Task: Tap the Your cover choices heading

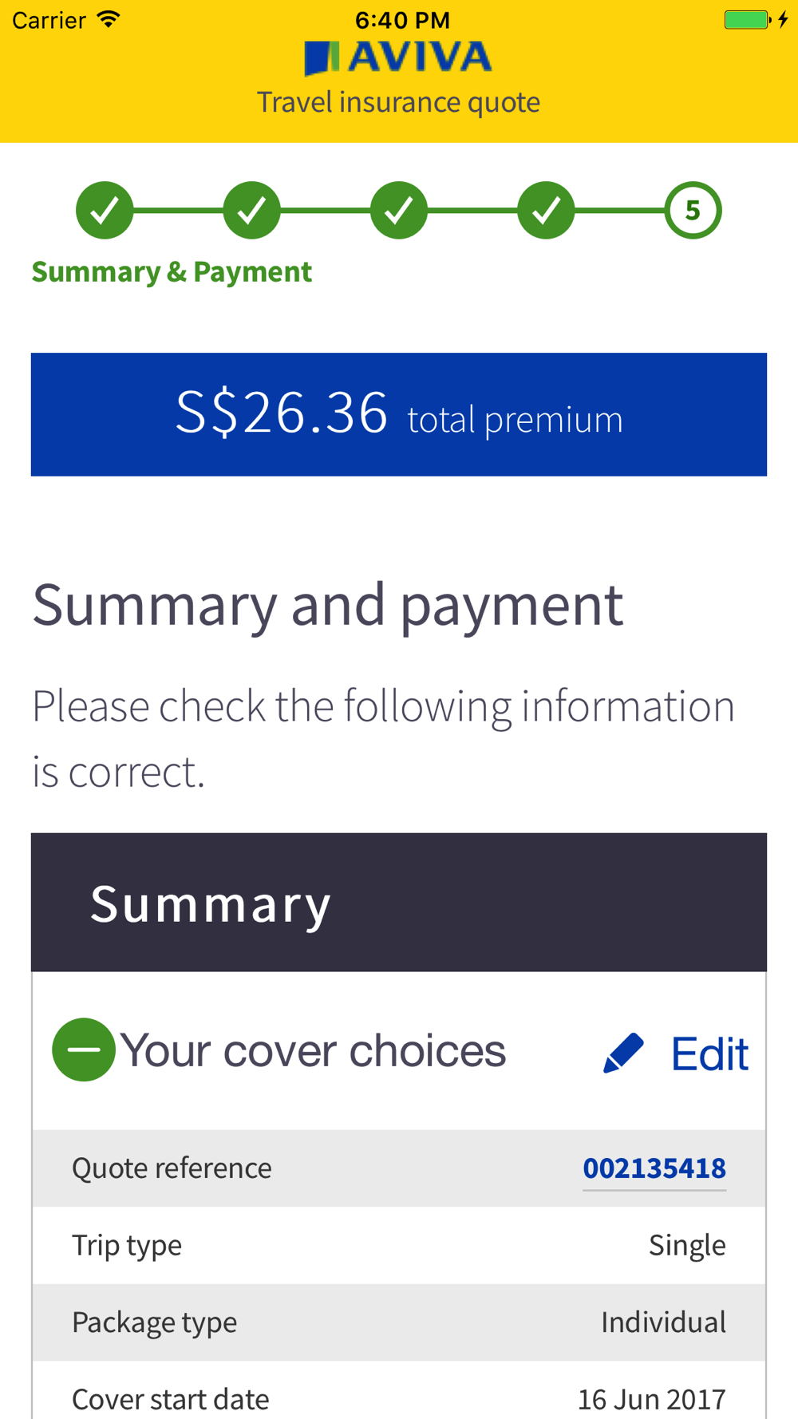Action: [x=313, y=1050]
